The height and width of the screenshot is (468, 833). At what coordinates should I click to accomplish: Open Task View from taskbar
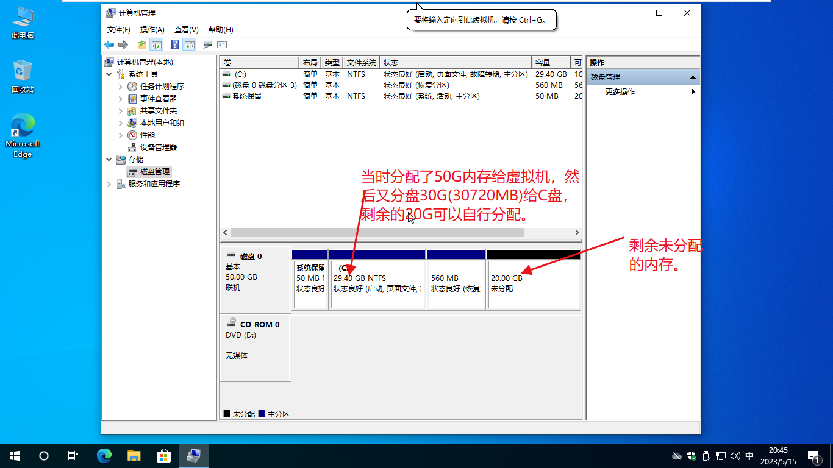pyautogui.click(x=73, y=455)
